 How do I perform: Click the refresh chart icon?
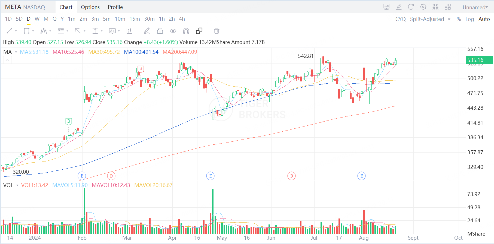pyautogui.click(x=411, y=7)
